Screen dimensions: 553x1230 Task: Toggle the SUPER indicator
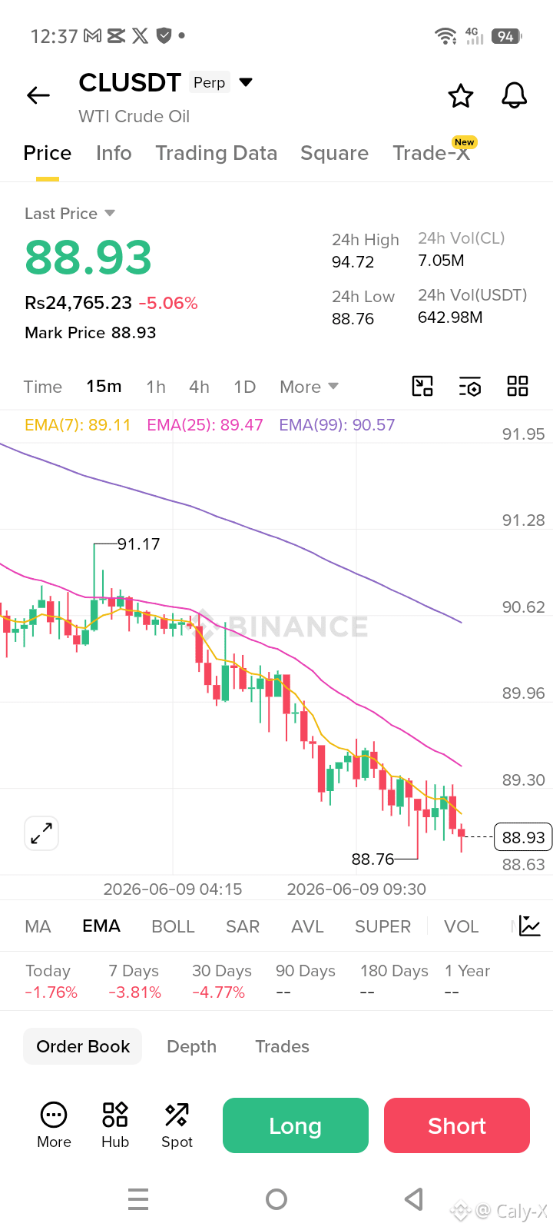coord(383,926)
